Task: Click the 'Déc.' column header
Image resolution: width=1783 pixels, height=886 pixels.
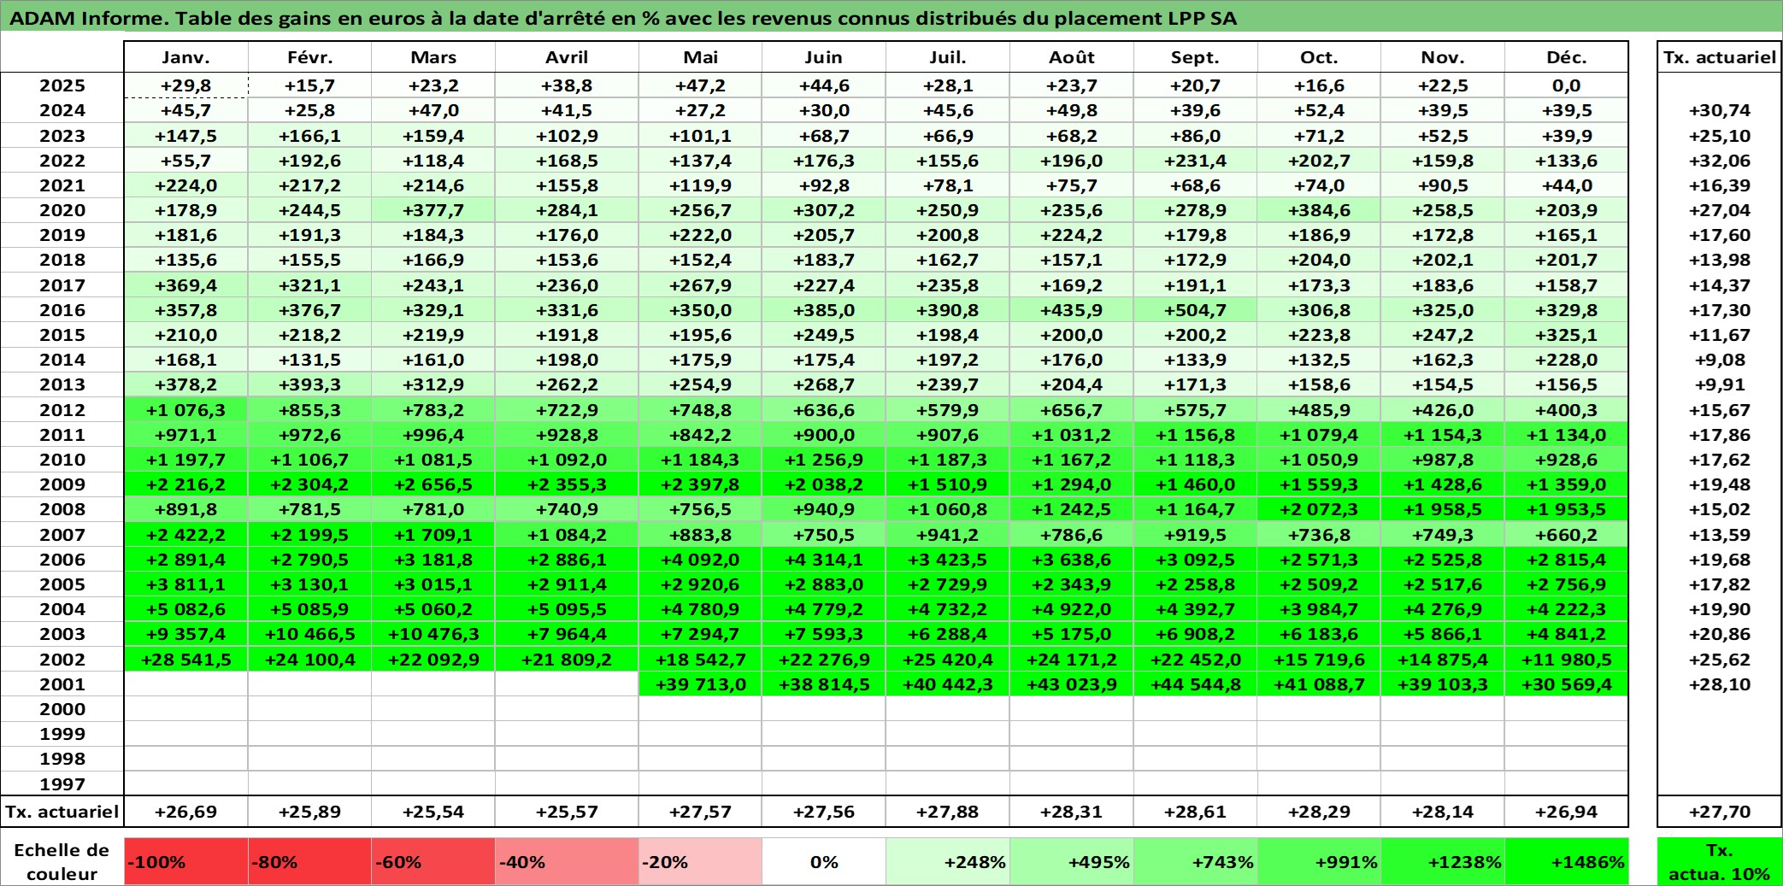Action: click(1566, 57)
